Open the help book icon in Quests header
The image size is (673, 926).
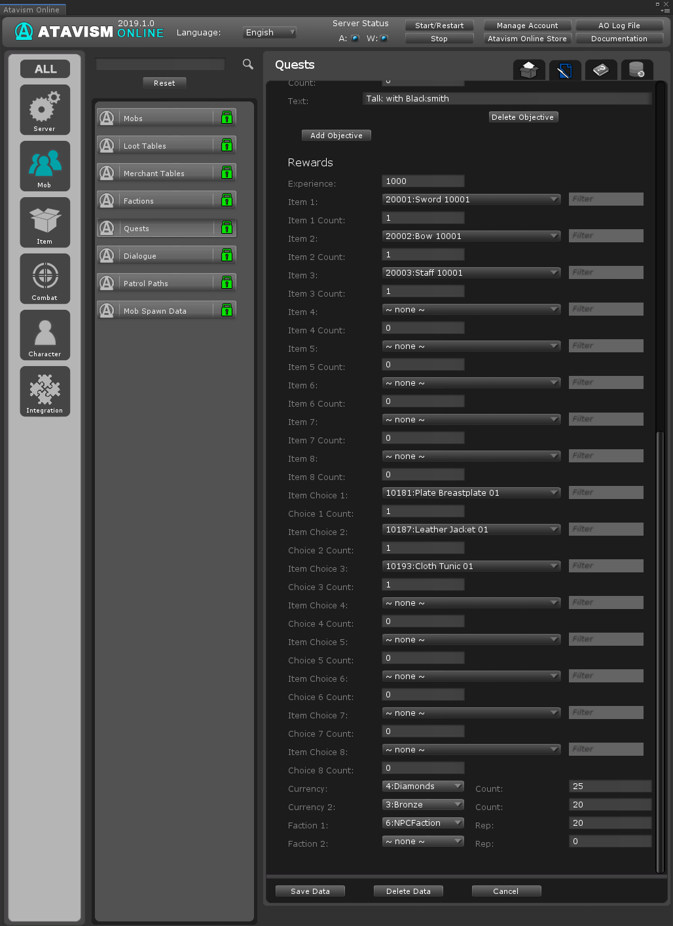pos(600,69)
